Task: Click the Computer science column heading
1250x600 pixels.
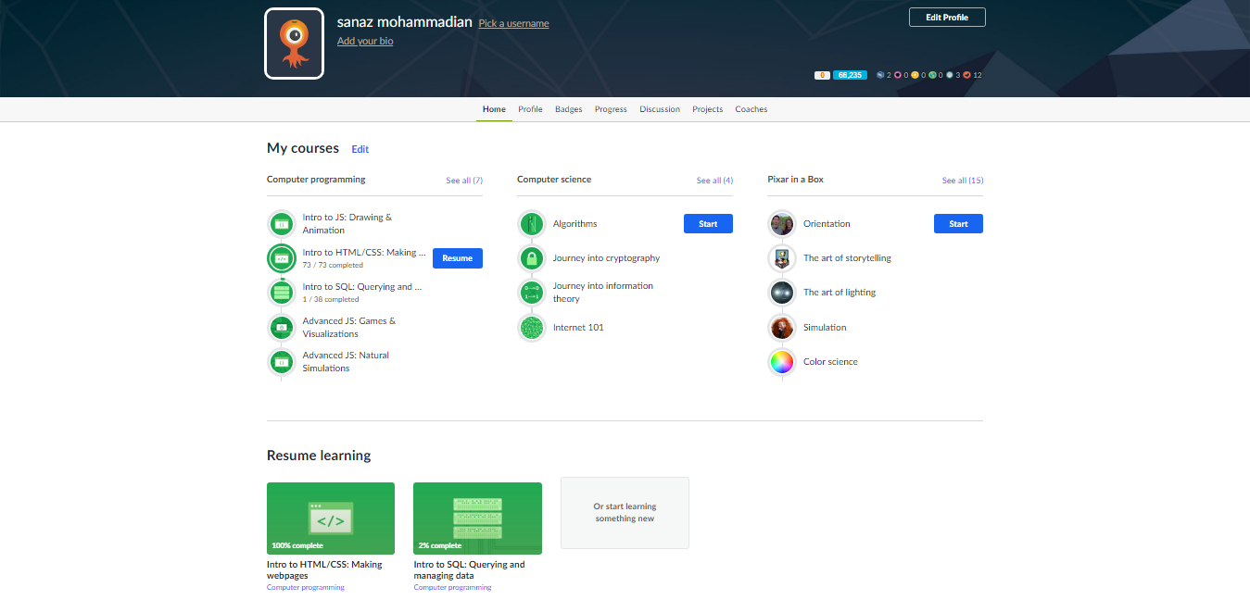Action: point(554,180)
